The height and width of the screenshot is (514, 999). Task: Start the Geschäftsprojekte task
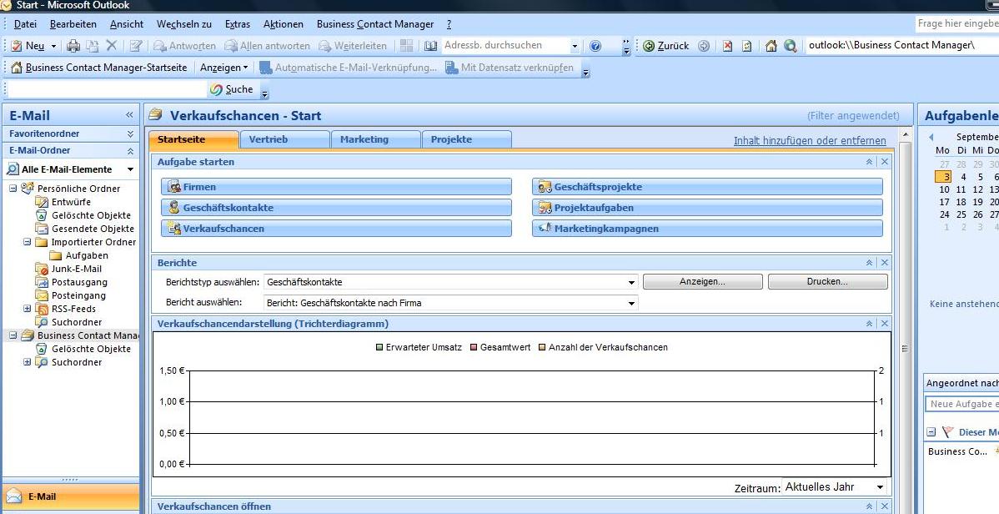coord(707,187)
